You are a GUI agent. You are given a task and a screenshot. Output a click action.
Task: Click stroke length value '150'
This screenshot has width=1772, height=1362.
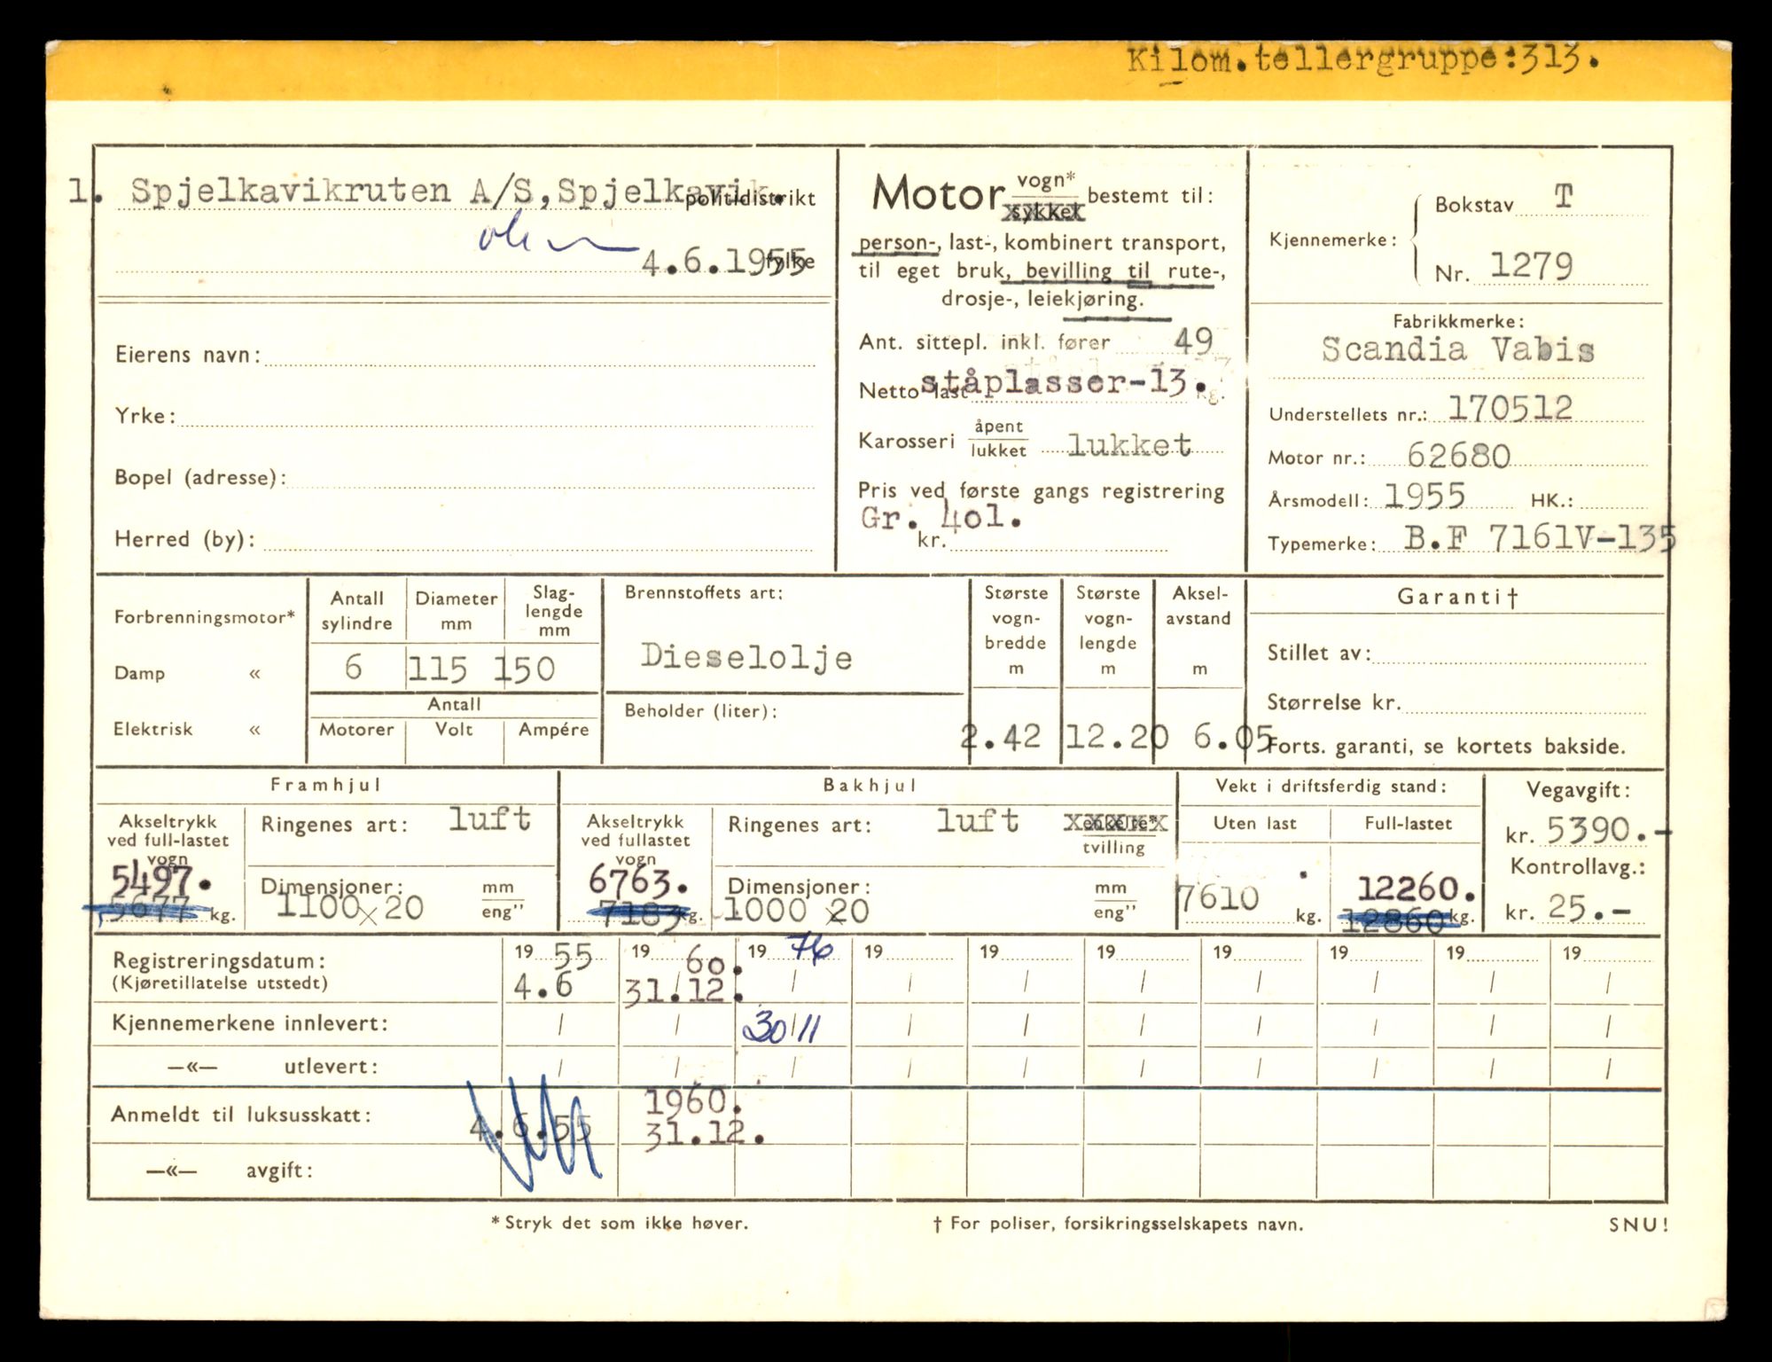pyautogui.click(x=525, y=669)
